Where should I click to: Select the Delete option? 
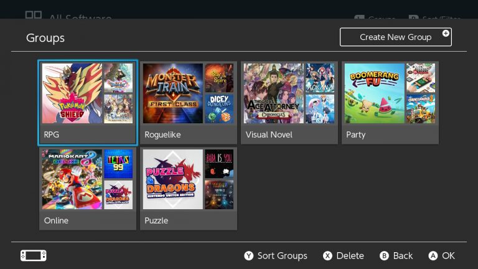point(350,255)
